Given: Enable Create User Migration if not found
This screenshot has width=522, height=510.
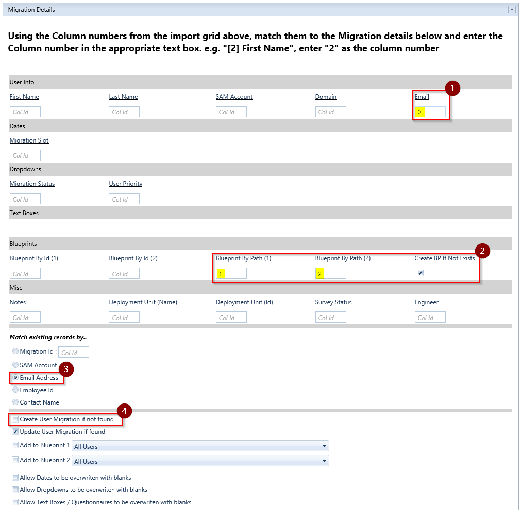Looking at the screenshot, I should tap(15, 419).
